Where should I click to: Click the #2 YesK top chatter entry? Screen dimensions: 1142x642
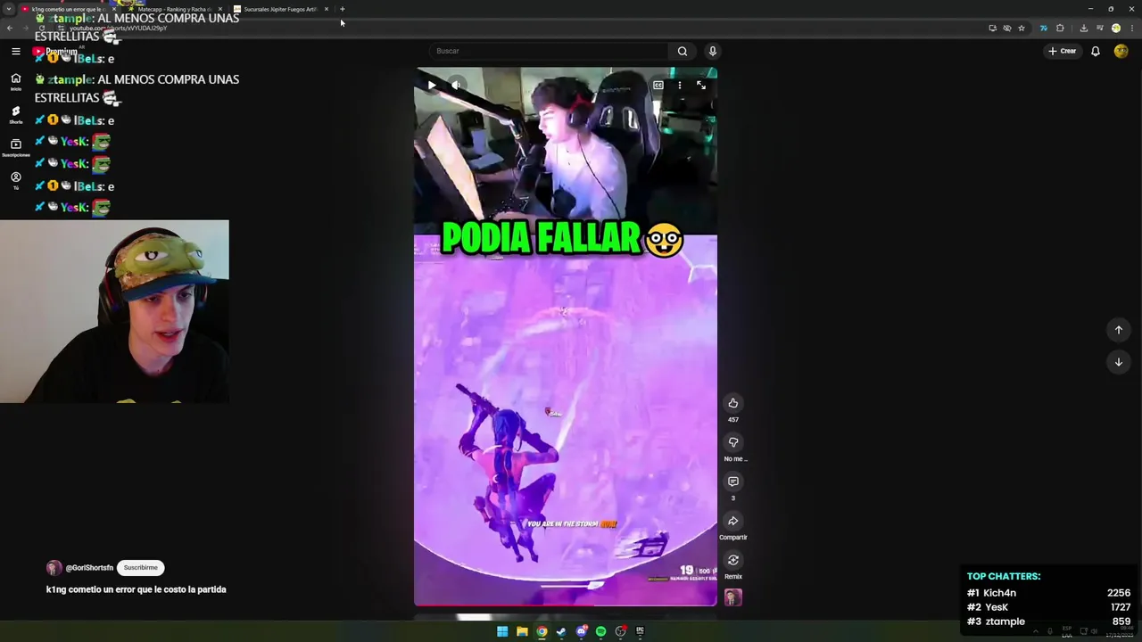point(1048,607)
